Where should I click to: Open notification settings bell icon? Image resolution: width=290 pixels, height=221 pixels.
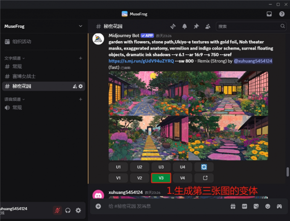tap(185, 26)
